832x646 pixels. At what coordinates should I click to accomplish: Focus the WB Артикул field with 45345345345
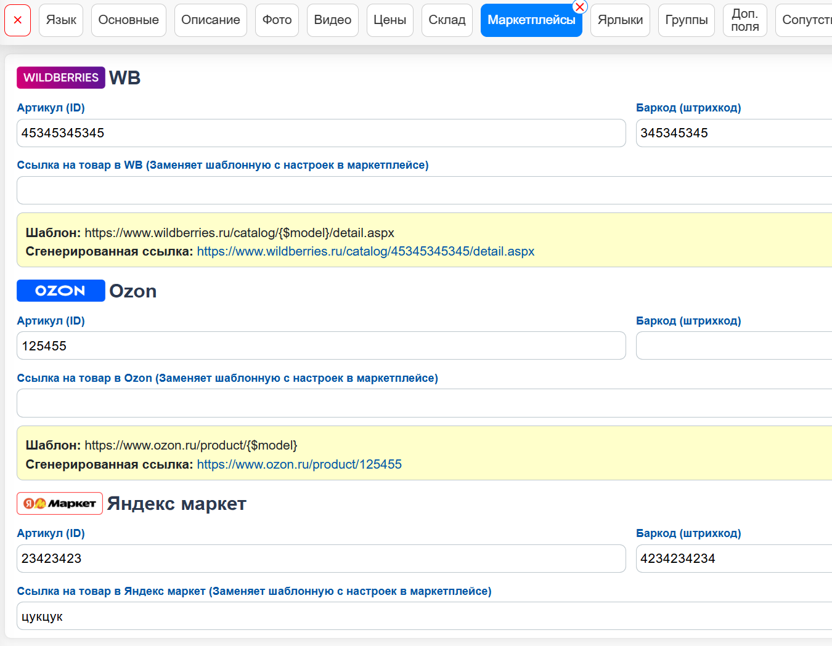point(321,133)
